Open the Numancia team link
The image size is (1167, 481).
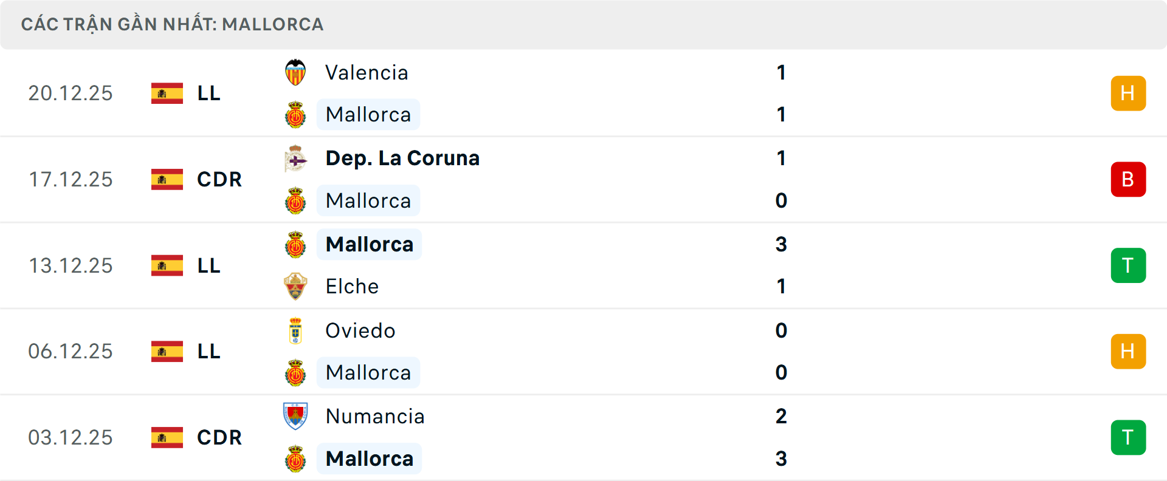pyautogui.click(x=375, y=417)
